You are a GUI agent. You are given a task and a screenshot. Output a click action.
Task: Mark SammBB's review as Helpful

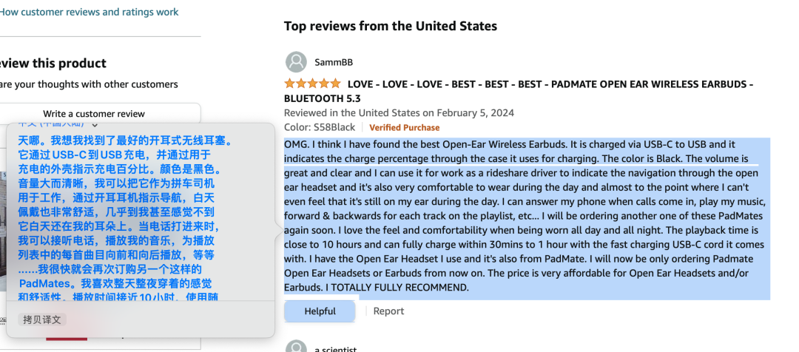(x=320, y=311)
